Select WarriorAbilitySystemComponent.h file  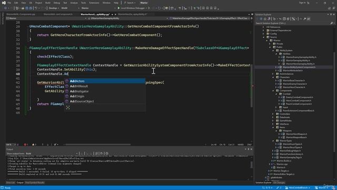[x=299, y=67]
